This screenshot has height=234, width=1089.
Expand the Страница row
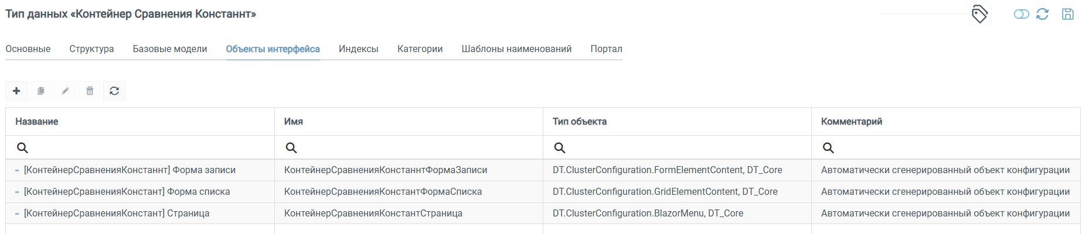(17, 214)
